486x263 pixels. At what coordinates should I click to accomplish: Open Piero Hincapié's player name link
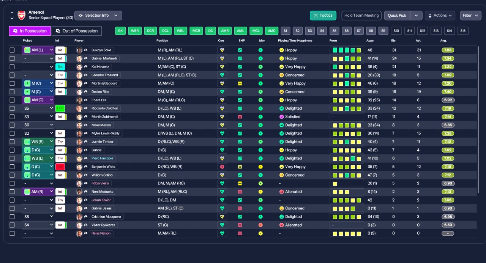pyautogui.click(x=102, y=159)
